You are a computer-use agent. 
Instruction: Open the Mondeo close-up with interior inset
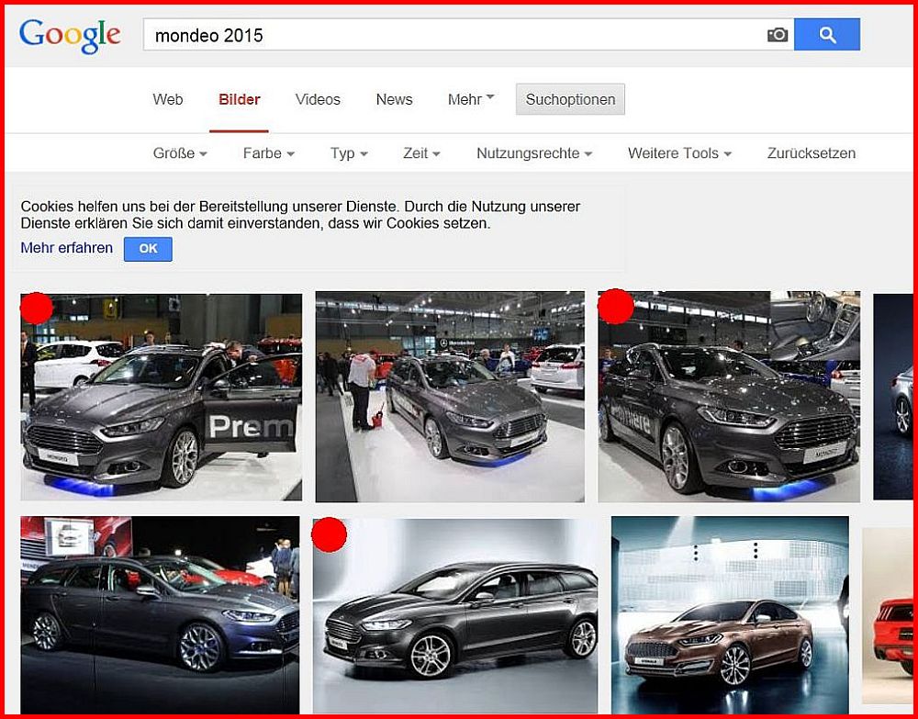coord(729,397)
